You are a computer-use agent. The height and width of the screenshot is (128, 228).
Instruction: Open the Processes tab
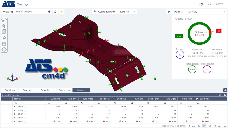[x=64, y=90]
